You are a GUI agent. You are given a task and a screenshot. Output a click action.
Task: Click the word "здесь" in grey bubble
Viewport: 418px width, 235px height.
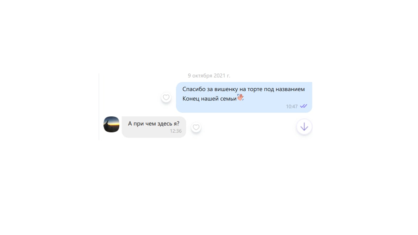pos(165,124)
